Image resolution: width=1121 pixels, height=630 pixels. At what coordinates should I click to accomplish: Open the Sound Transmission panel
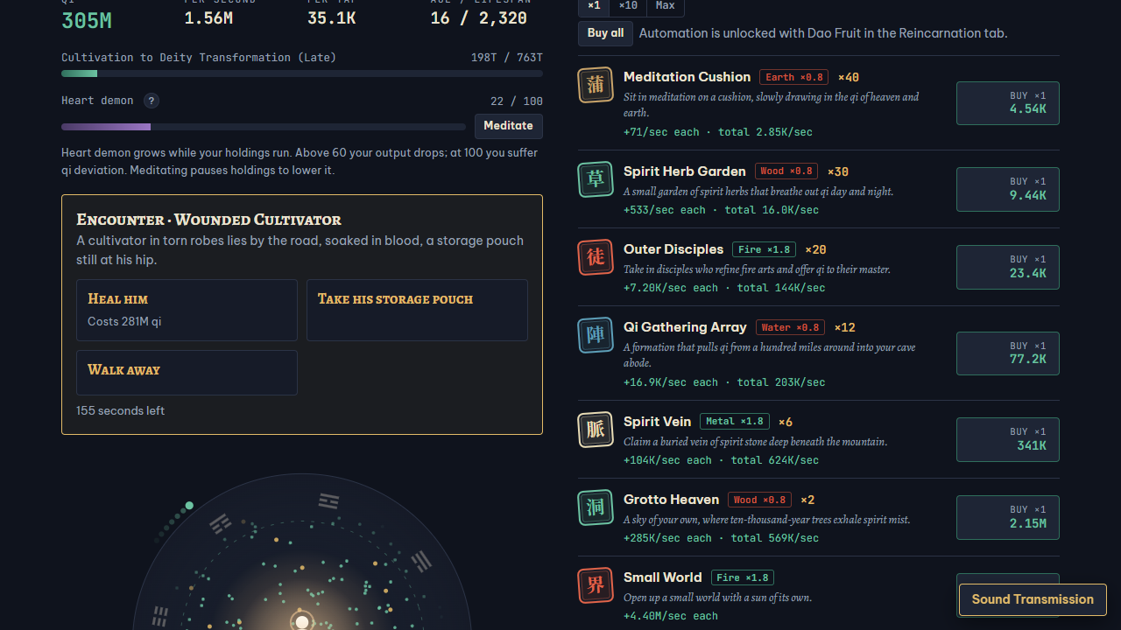click(1033, 599)
